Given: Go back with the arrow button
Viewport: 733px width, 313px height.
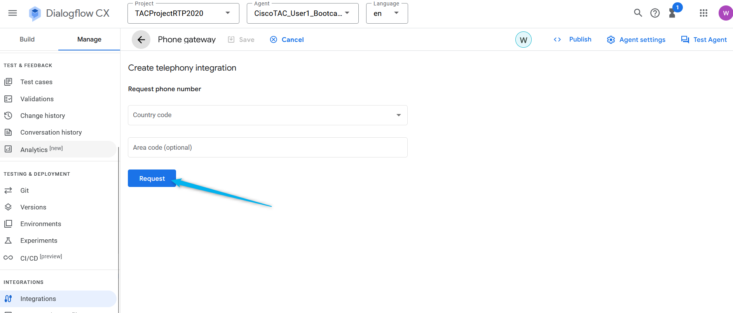Looking at the screenshot, I should (x=141, y=40).
